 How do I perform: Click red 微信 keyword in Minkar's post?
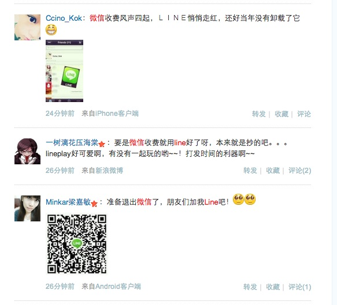point(144,202)
